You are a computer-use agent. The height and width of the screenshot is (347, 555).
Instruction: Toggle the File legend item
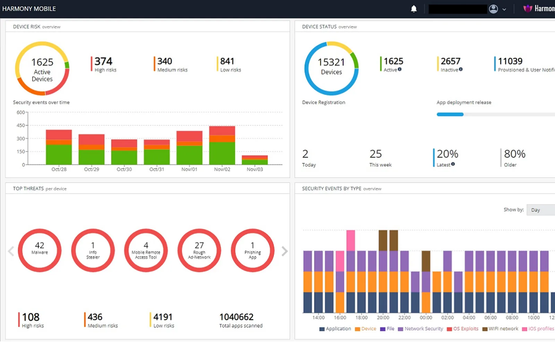coord(387,329)
